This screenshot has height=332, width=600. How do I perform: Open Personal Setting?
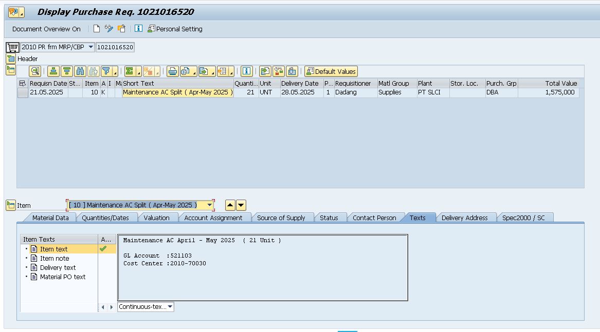(x=175, y=29)
